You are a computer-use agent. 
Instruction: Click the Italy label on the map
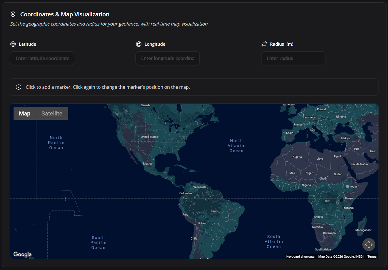[312, 130]
